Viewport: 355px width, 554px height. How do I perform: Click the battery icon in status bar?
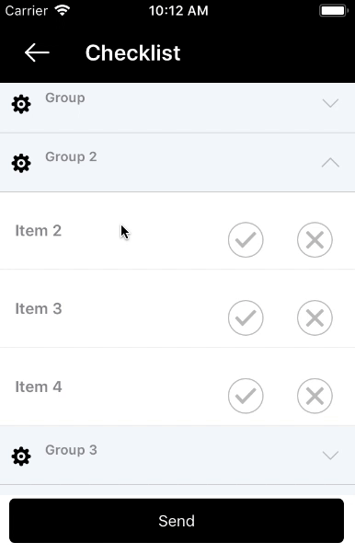click(334, 11)
